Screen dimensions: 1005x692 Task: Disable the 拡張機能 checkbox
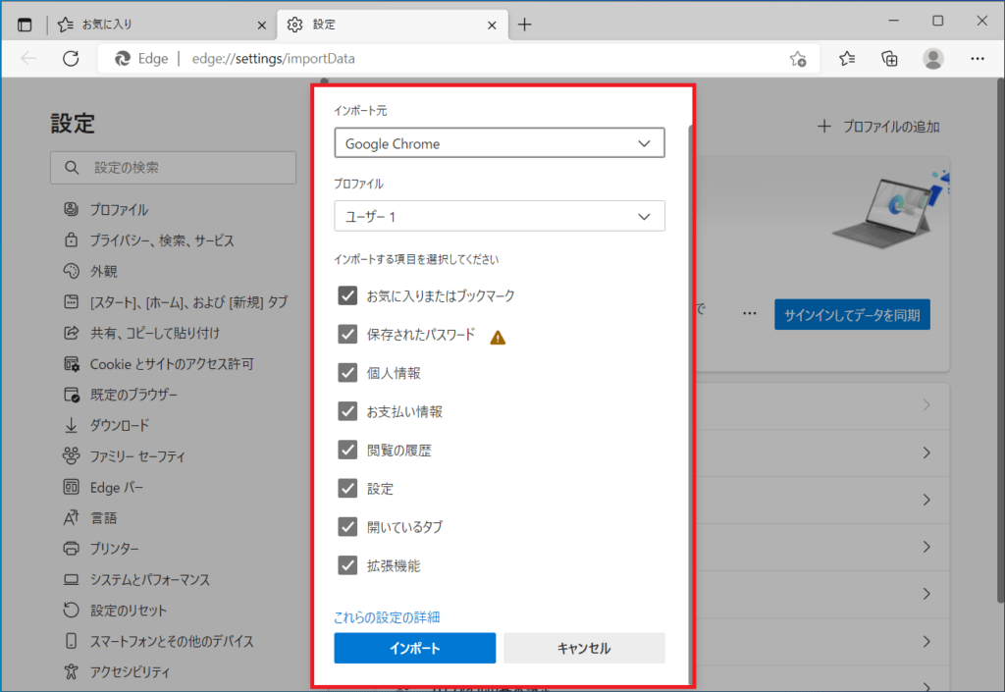pos(347,565)
